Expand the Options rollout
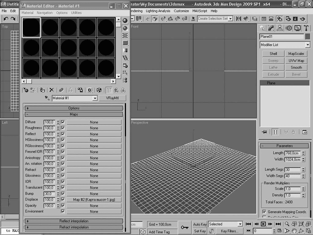The image size is (313, 235). coord(74,108)
